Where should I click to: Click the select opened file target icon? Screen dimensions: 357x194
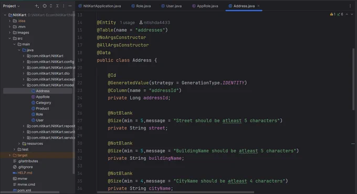coord(45,6)
